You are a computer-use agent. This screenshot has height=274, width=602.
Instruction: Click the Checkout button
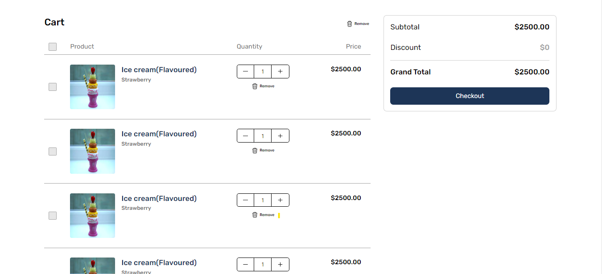(x=470, y=96)
